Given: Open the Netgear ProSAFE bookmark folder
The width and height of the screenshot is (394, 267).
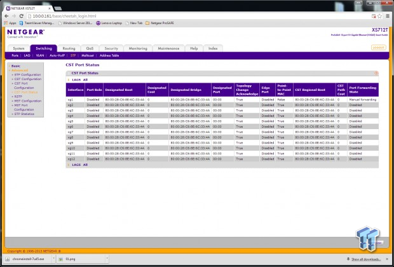Looking at the screenshot, I should coord(160,23).
